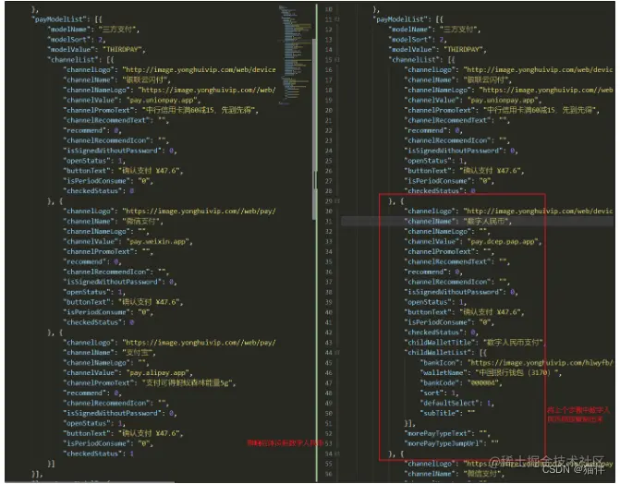Viewport: 620px width, 484px height.
Task: Collapse the childWalletList fold at line 44
Action: click(x=337, y=352)
